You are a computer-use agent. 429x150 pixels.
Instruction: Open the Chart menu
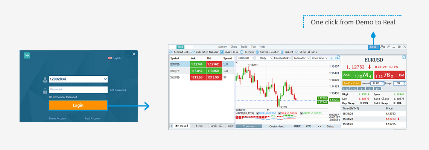(234, 47)
